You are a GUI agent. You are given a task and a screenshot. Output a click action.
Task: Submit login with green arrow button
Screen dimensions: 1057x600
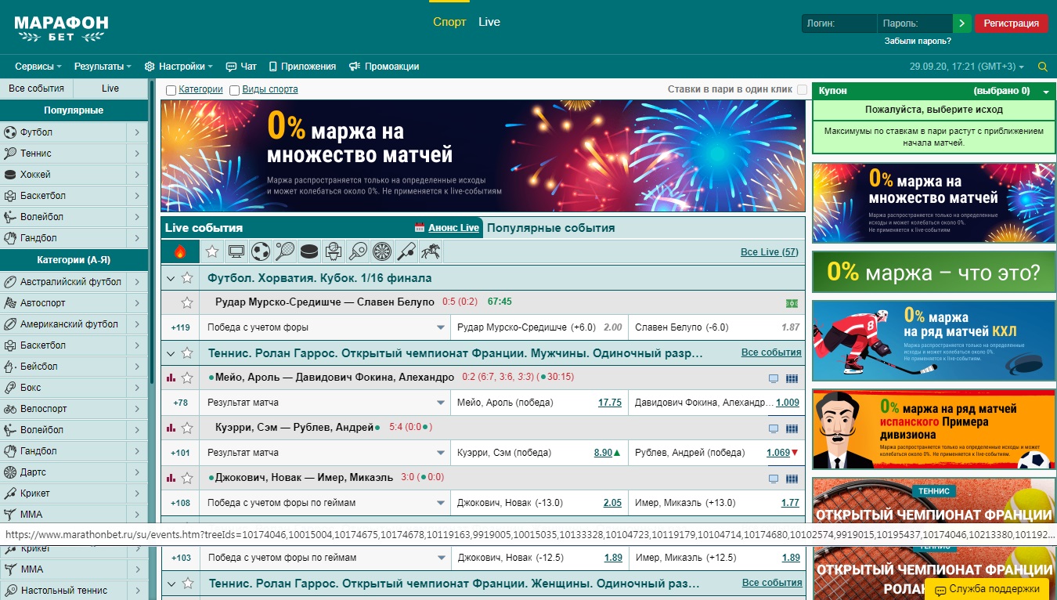(x=962, y=23)
